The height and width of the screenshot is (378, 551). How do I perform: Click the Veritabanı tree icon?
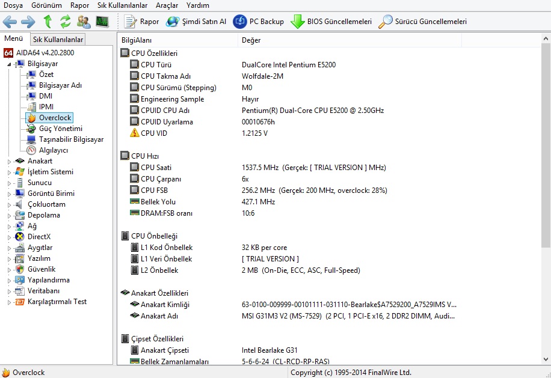click(20, 291)
